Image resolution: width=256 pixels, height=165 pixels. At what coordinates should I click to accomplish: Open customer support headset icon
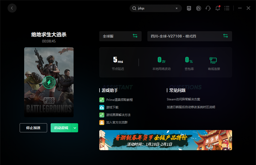tap(208, 8)
